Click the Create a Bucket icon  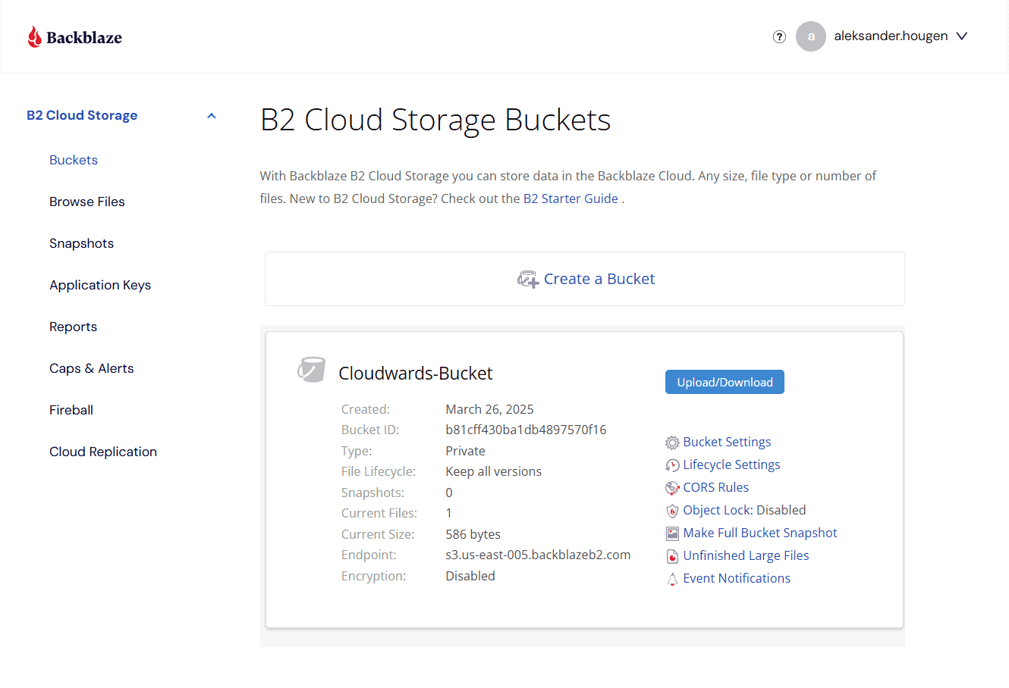pos(528,280)
